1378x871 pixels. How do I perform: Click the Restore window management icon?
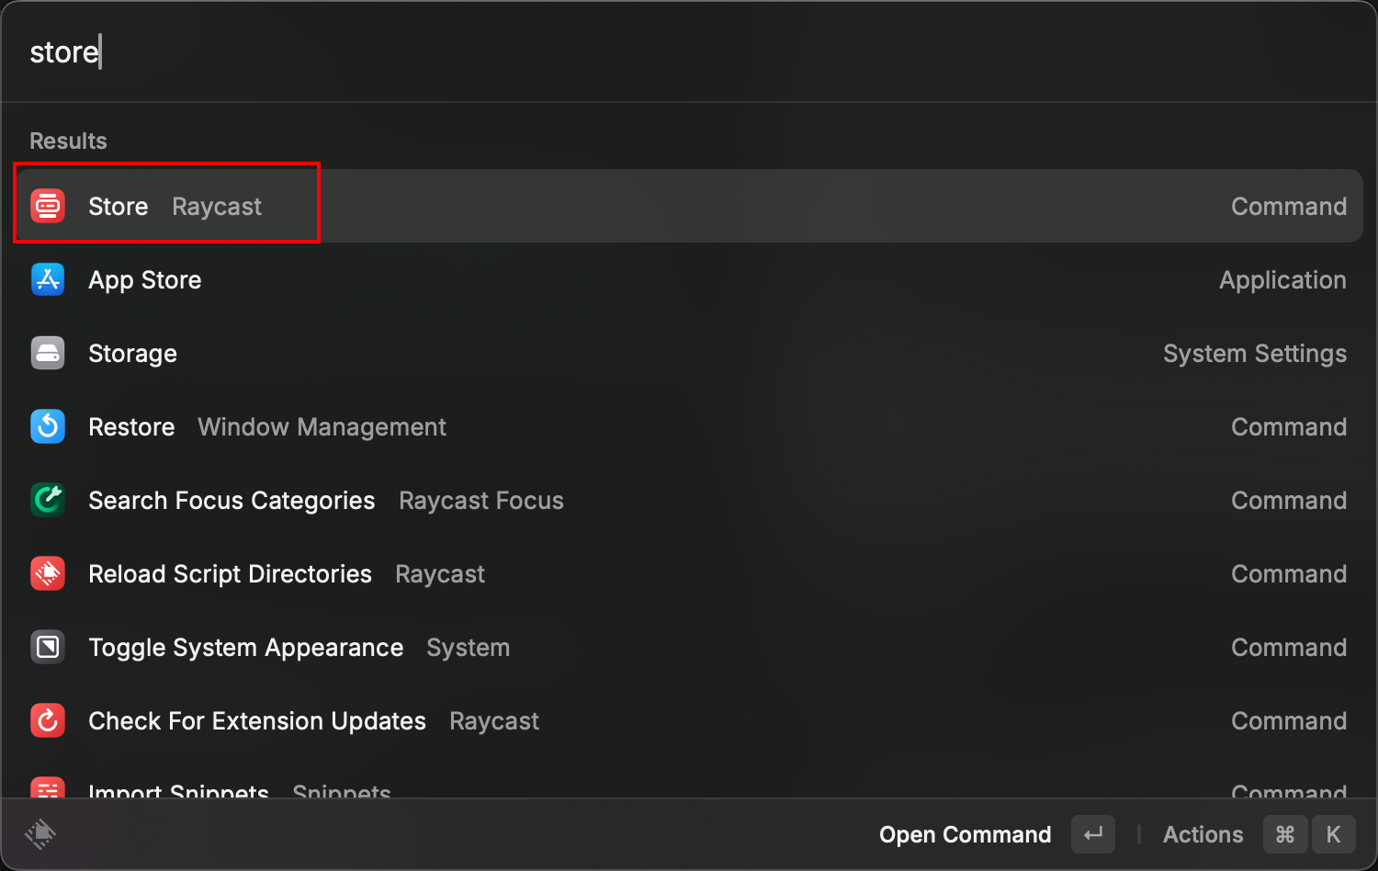pos(48,426)
